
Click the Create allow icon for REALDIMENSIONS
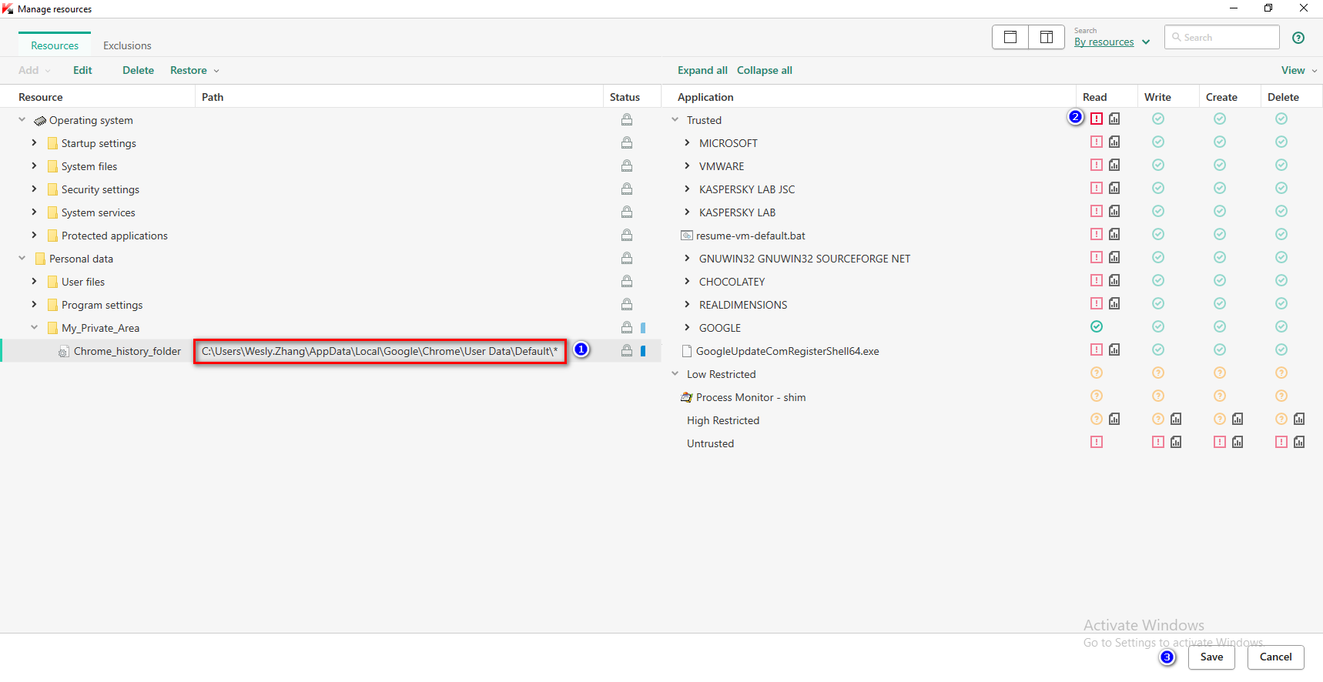[1220, 303]
